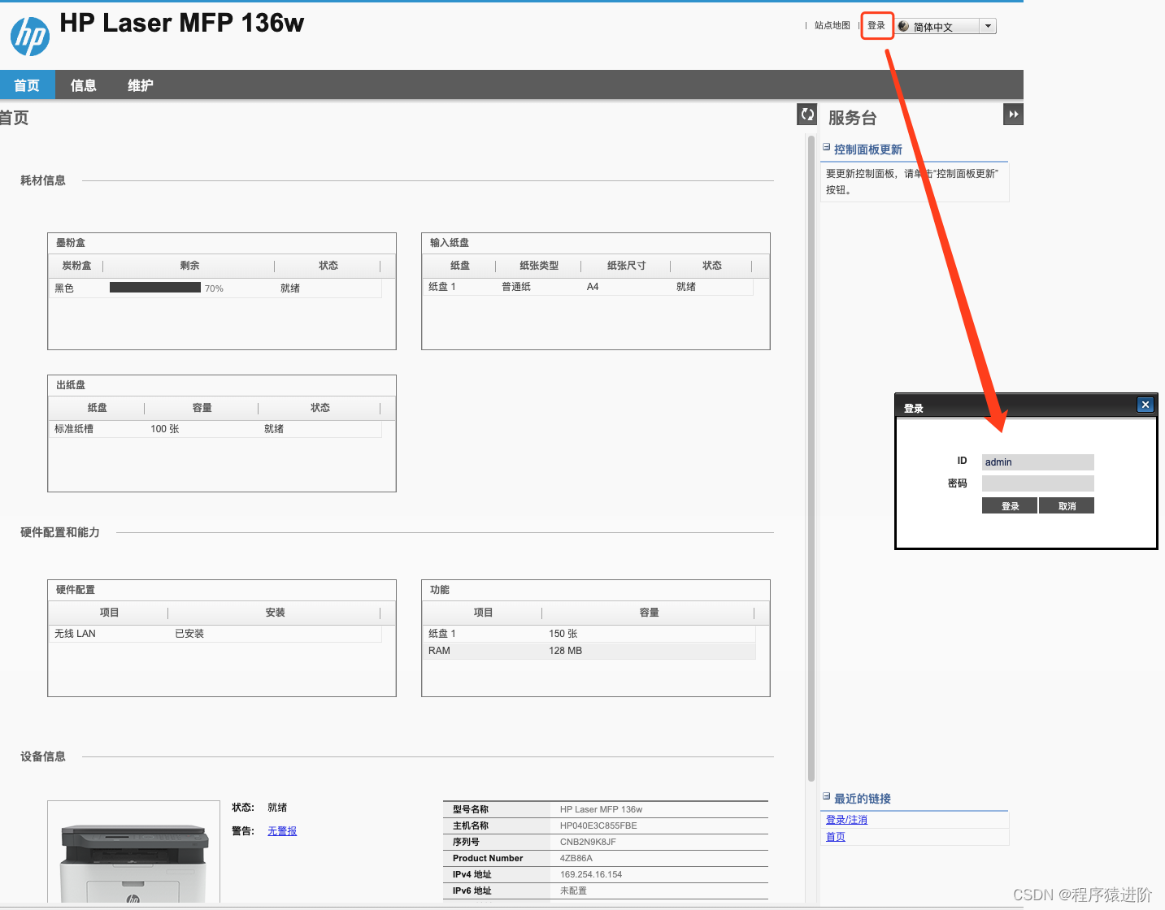Click the 100 张 capacity cell
The height and width of the screenshot is (910, 1165).
pos(165,429)
